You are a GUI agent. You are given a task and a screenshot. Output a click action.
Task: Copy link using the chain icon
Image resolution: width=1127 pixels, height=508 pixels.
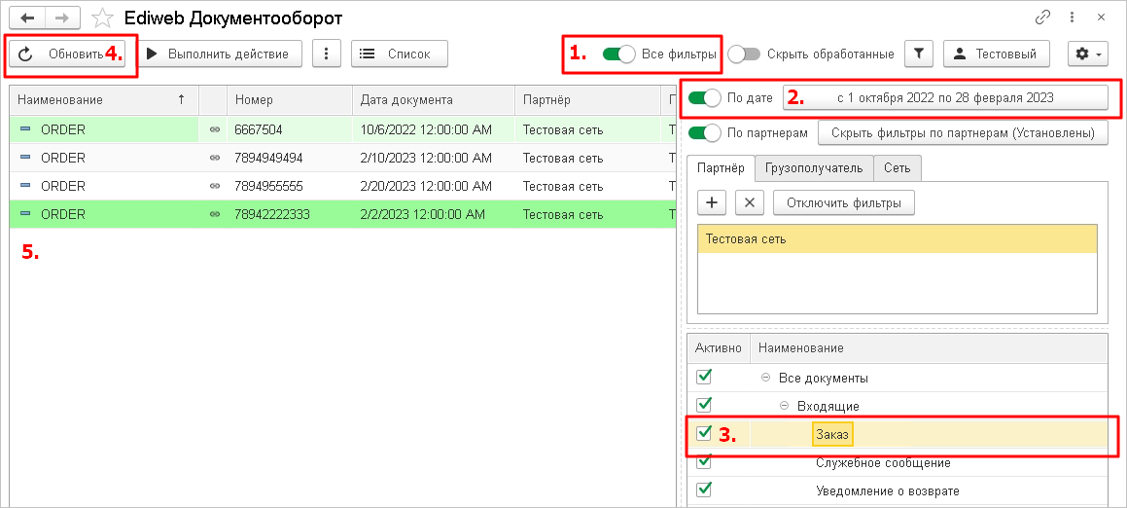pyautogui.click(x=1042, y=18)
